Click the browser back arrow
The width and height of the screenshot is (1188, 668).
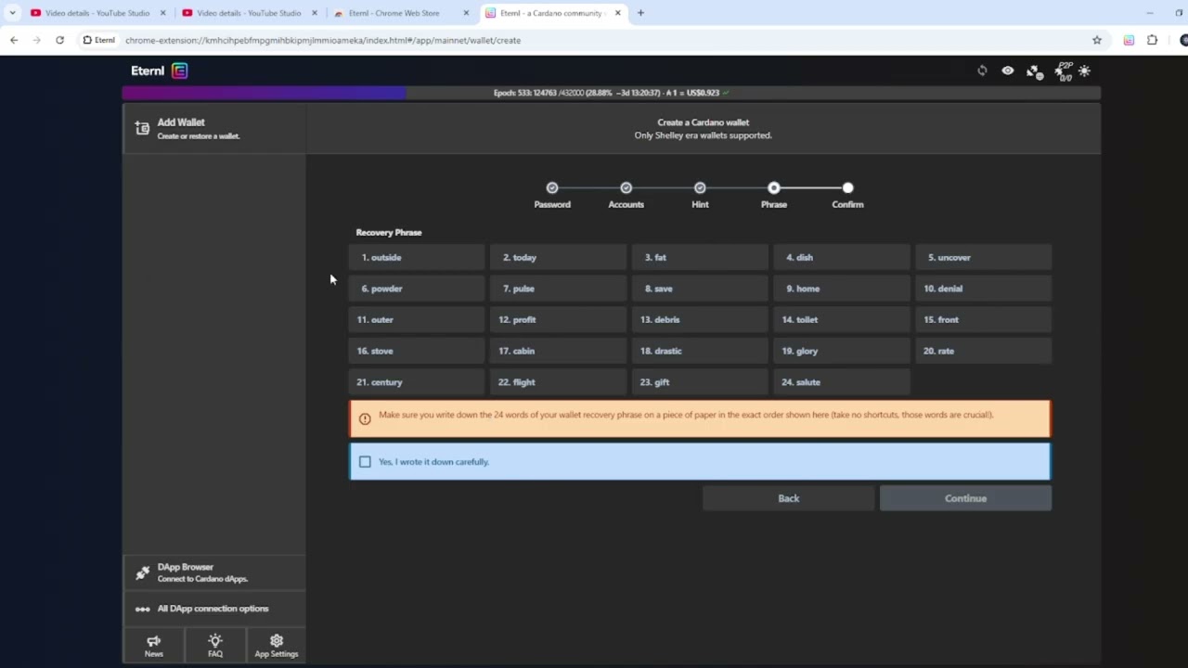click(14, 40)
